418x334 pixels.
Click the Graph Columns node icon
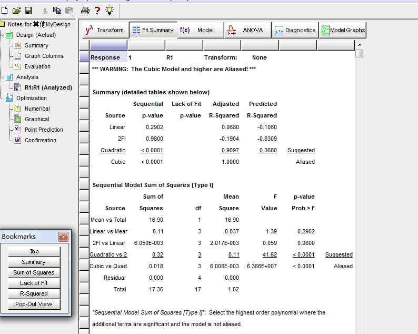click(x=17, y=56)
